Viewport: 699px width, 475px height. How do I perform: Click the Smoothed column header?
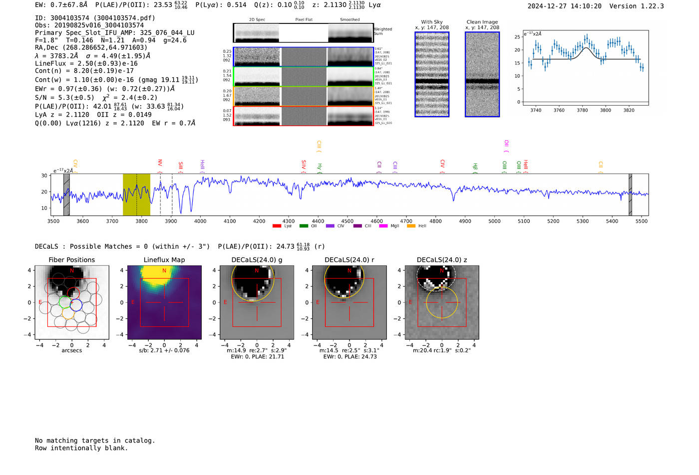pos(350,20)
